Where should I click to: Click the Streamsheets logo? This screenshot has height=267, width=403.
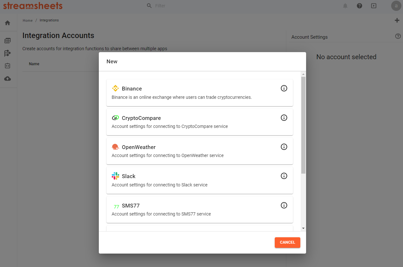[x=33, y=5]
